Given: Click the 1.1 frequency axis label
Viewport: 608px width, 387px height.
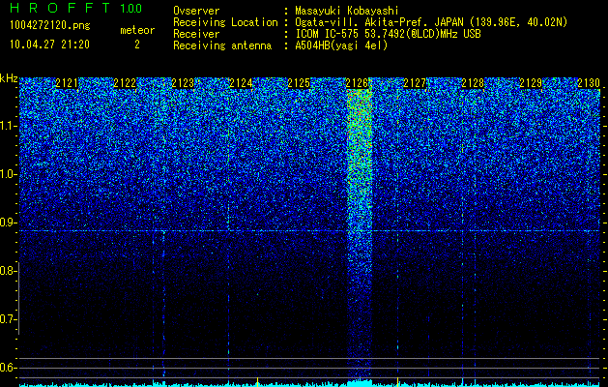Looking at the screenshot, I should click(x=8, y=126).
